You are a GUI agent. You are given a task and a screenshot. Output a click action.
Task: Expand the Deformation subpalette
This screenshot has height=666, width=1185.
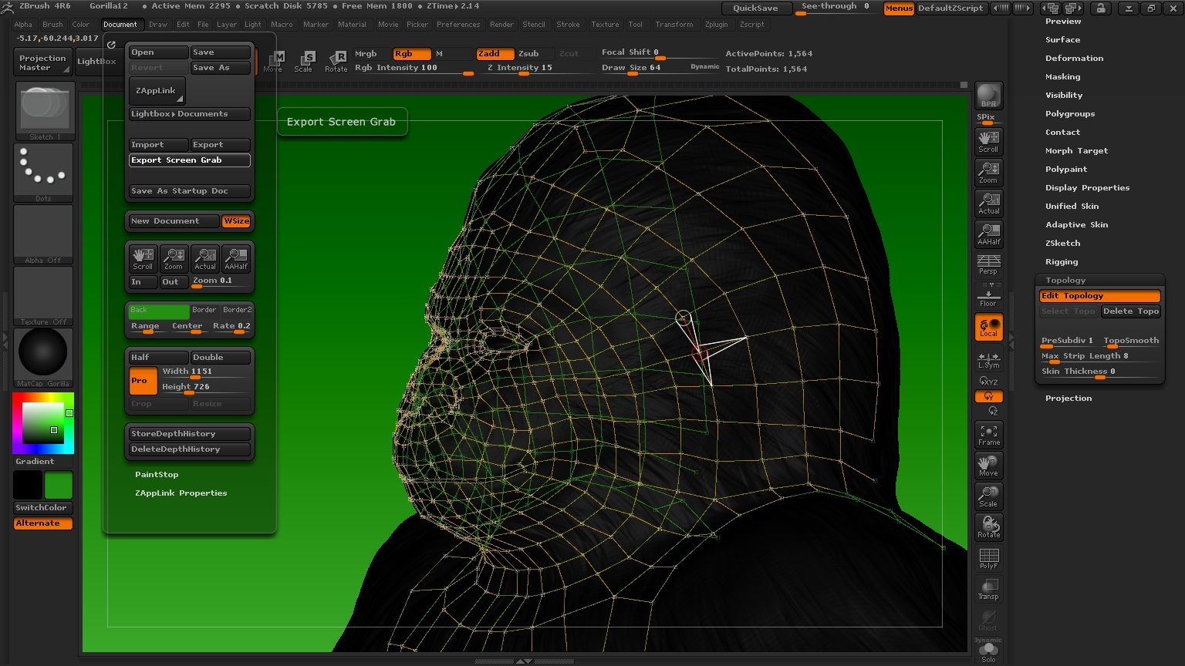1074,59
